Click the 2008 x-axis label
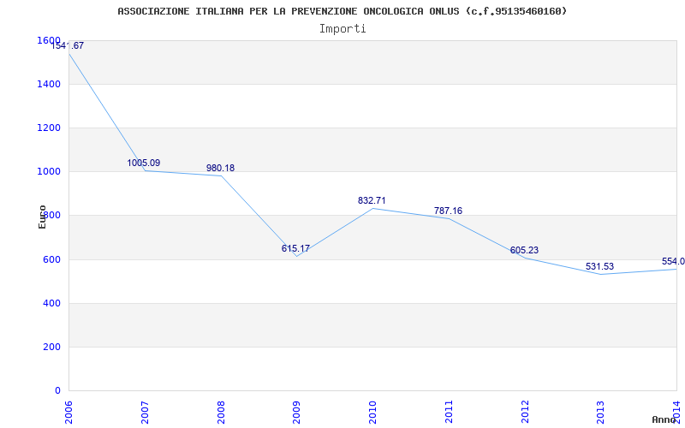 221,412
